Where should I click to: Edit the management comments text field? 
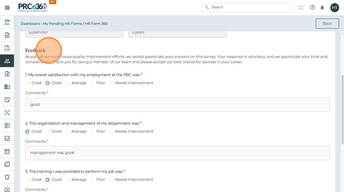tap(177, 153)
